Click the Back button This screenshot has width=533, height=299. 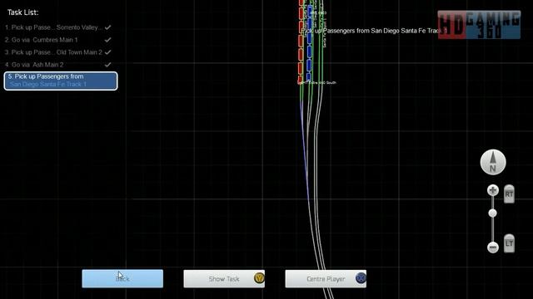[x=122, y=279]
